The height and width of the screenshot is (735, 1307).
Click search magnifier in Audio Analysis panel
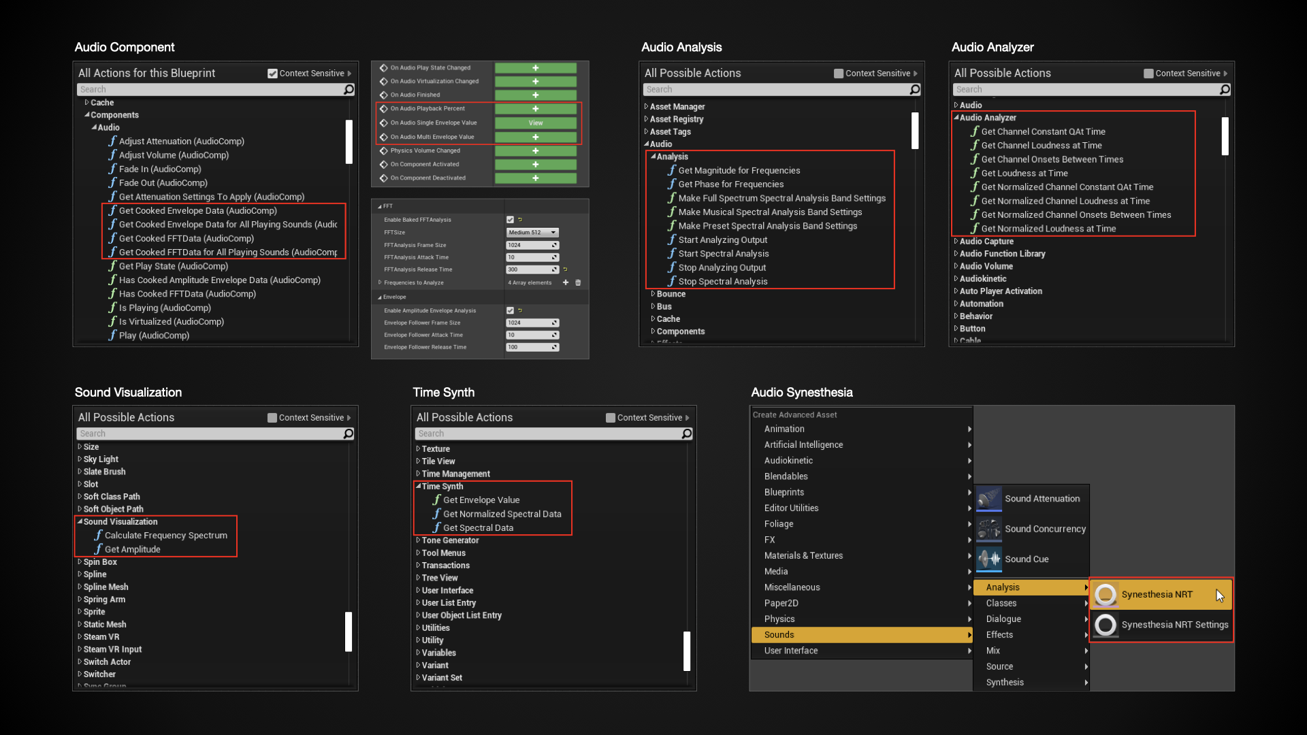point(915,90)
